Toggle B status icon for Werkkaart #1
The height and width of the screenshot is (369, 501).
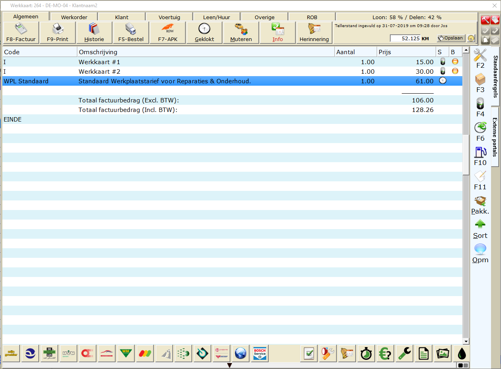(x=455, y=62)
